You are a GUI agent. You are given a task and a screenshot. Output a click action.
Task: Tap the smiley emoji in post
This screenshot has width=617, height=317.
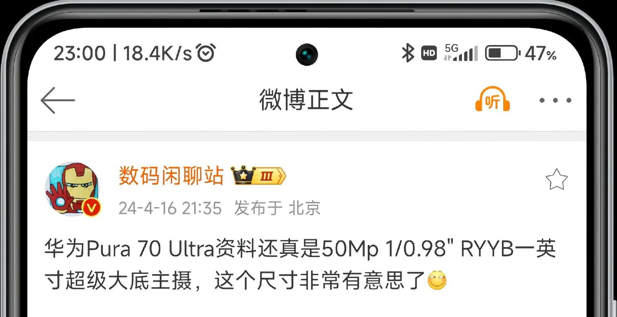coord(437,280)
